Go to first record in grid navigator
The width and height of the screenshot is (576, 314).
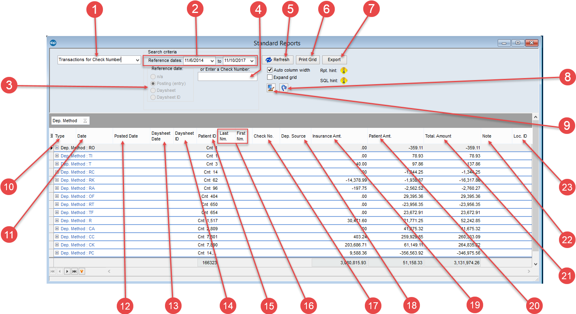[52, 271]
